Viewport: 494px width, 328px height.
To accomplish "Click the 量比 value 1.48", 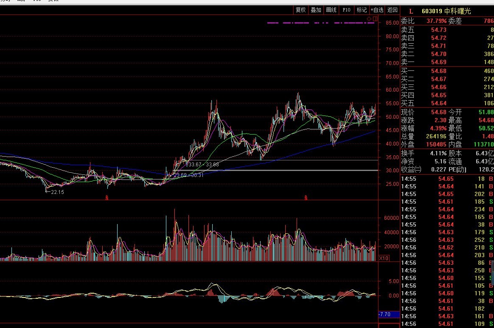I will 488,137.
